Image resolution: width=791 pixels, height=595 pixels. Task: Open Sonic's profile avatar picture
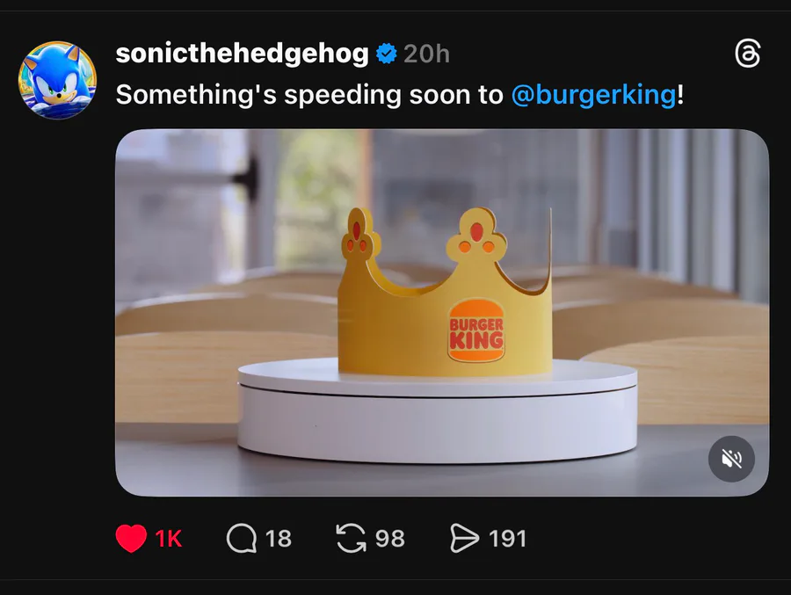tap(57, 80)
